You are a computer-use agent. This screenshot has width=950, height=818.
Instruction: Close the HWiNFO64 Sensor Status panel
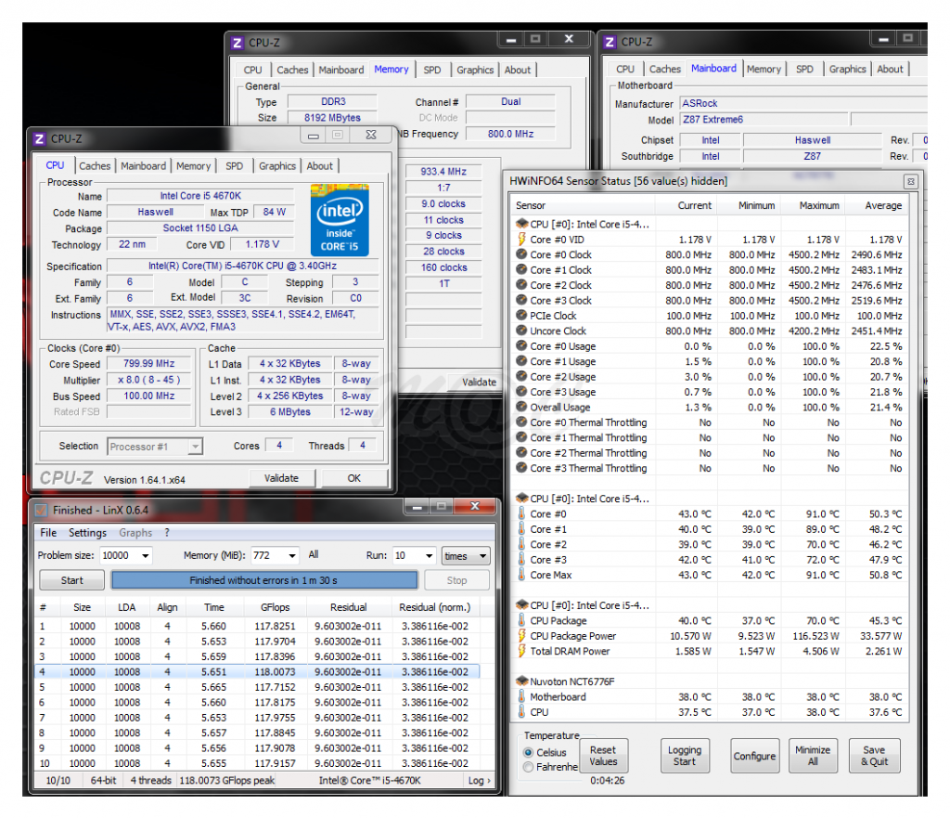pos(910,181)
